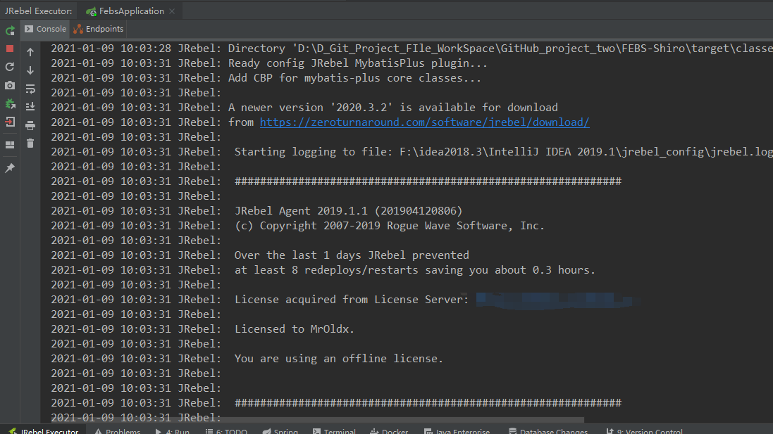773x434 pixels.
Task: Print the console output
Action: tap(30, 125)
